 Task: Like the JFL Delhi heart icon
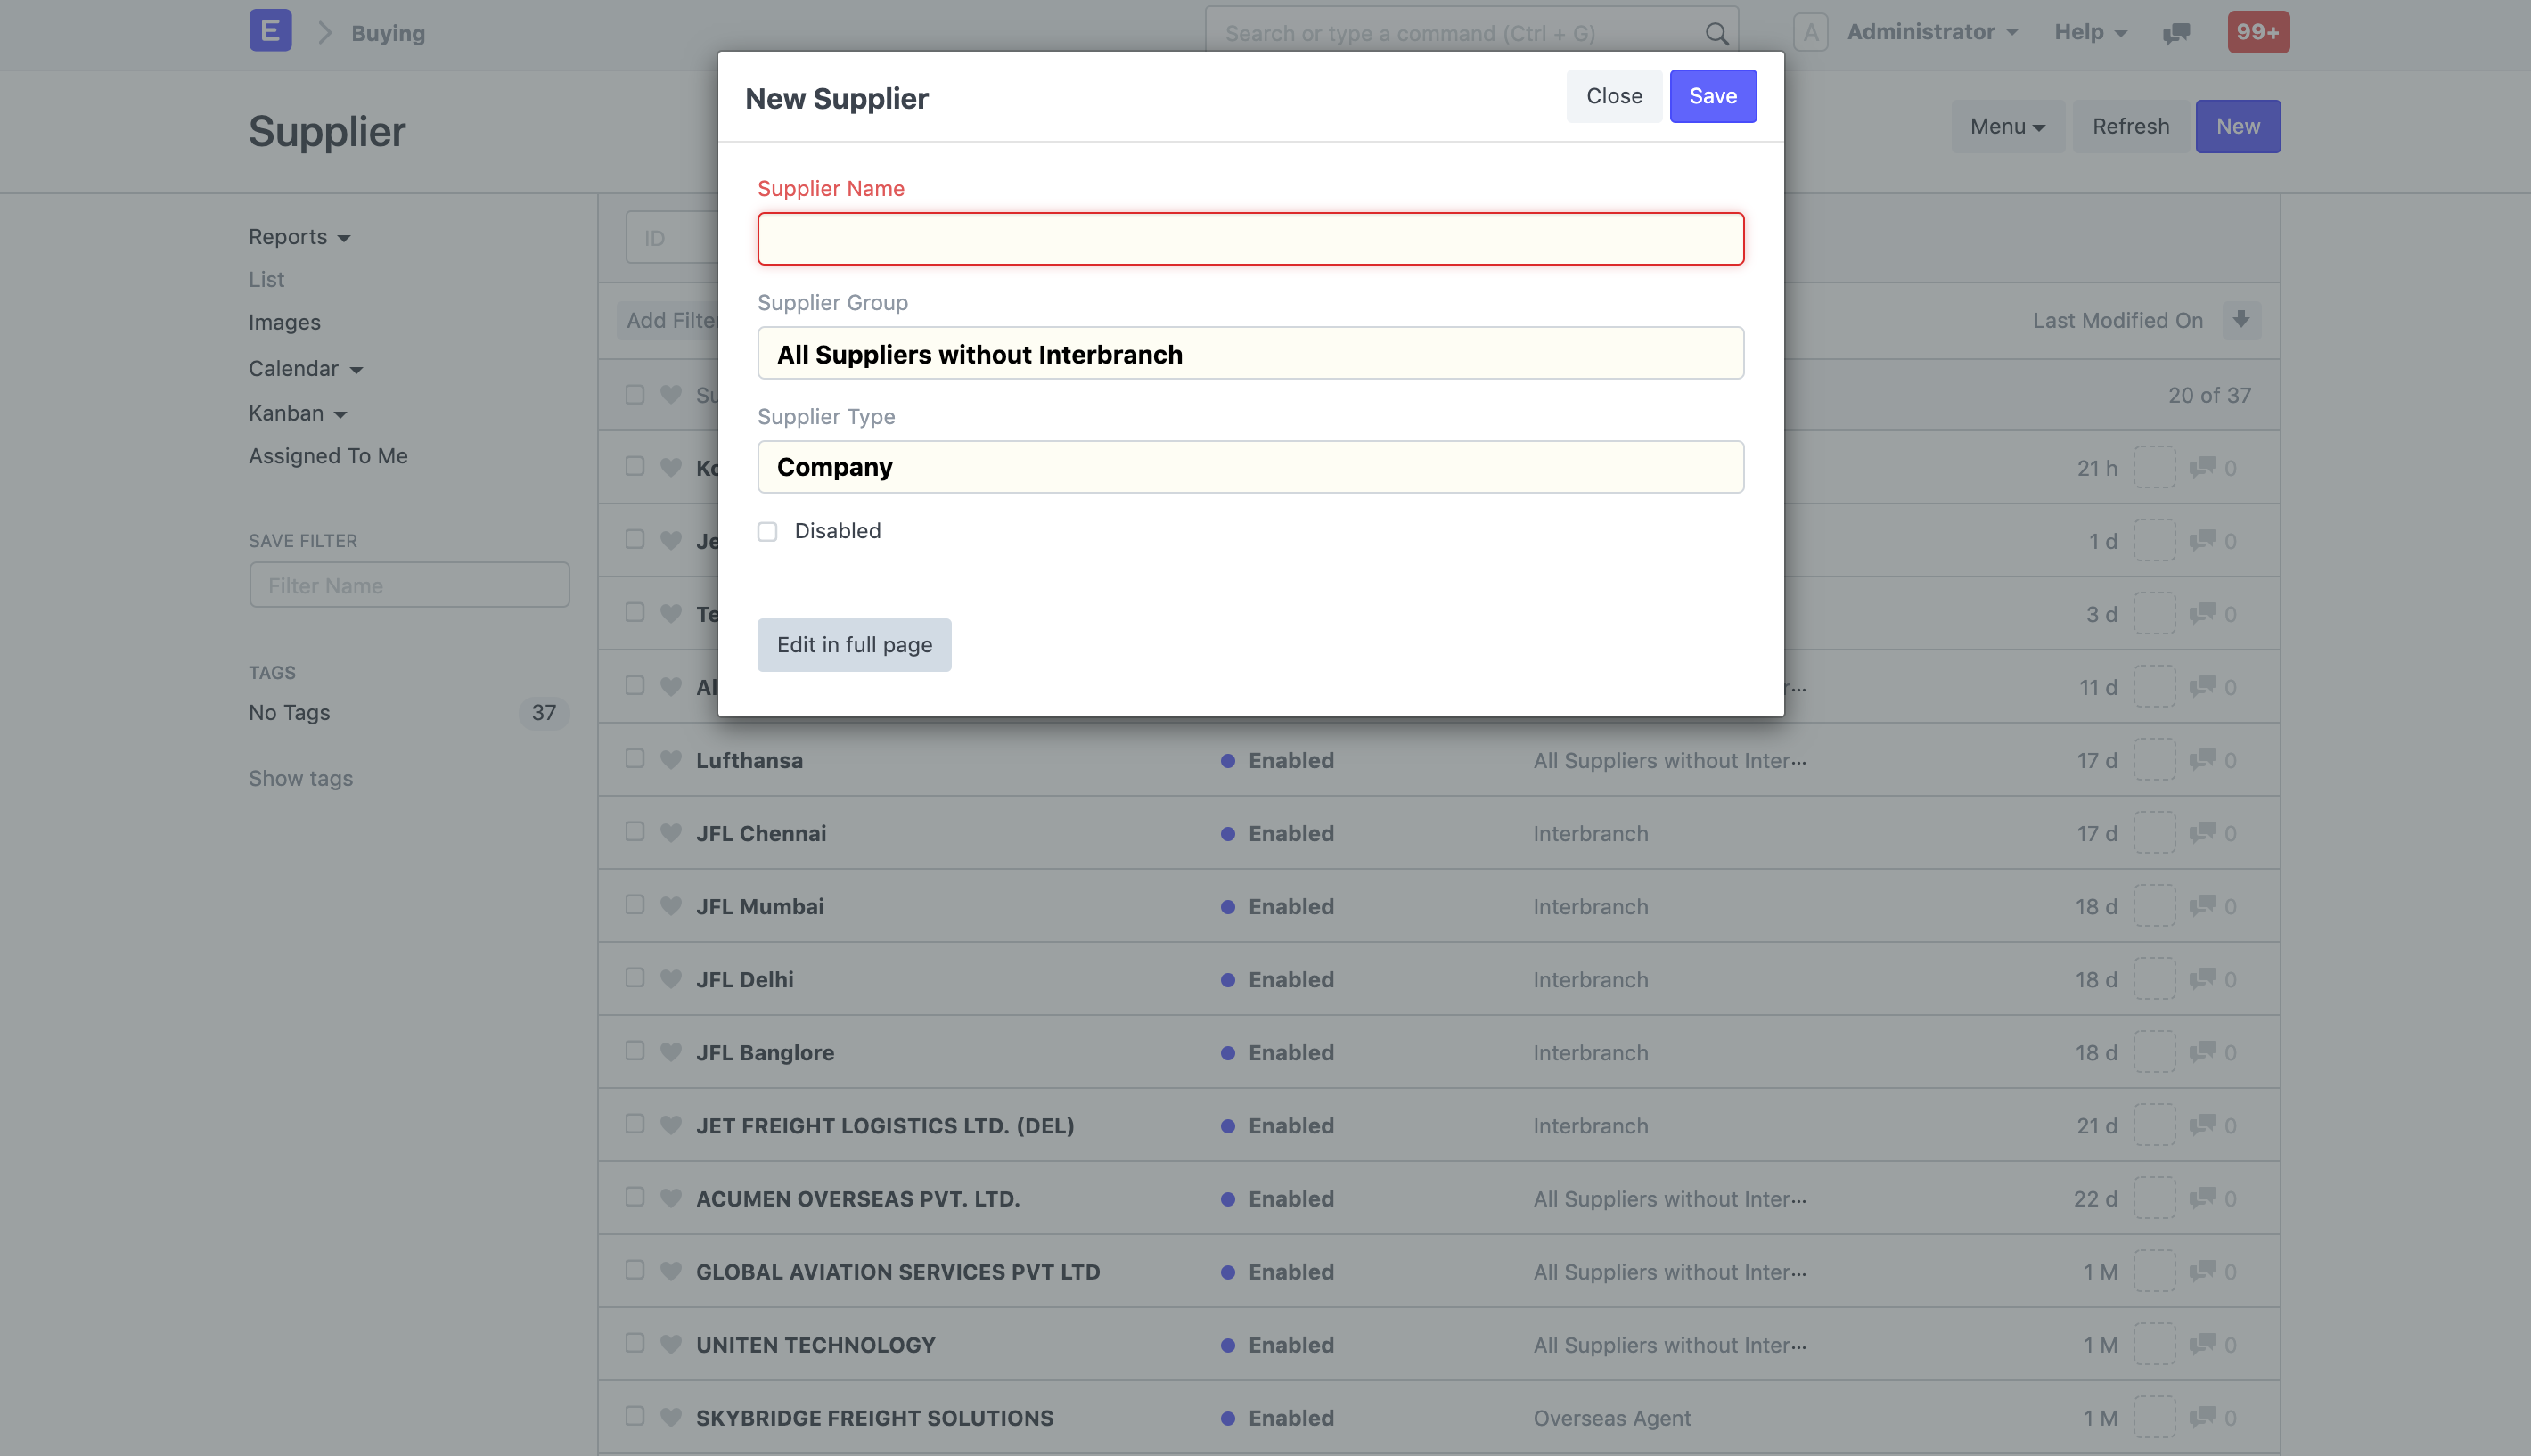pyautogui.click(x=671, y=978)
